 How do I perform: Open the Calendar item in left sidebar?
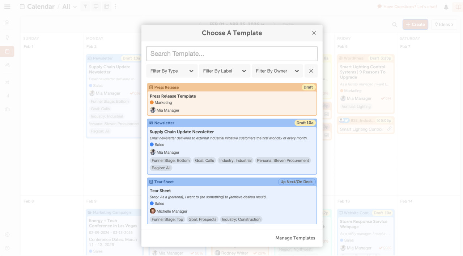[x=7, y=51]
